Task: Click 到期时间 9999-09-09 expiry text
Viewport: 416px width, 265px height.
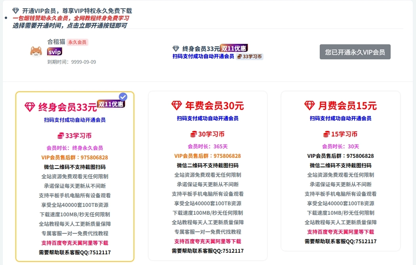Action: [72, 62]
